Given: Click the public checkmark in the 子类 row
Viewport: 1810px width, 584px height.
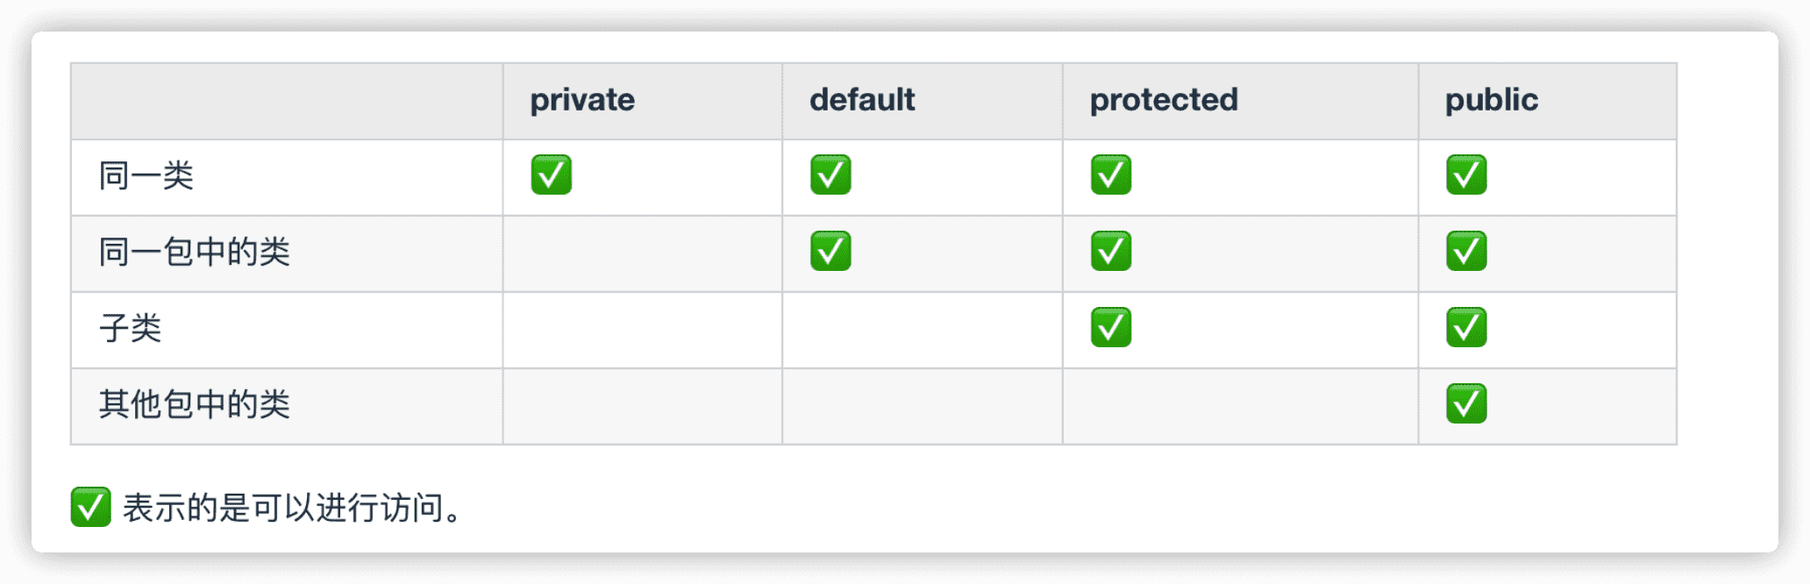Looking at the screenshot, I should pos(1466,327).
